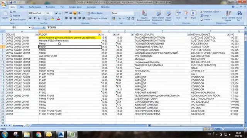Decrease font size with the small A icon
Viewport: 247px width, 138px height.
(60, 13)
